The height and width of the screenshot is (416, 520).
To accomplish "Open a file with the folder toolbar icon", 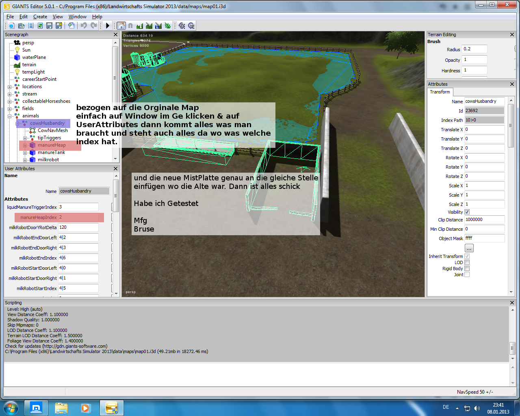I will point(21,26).
